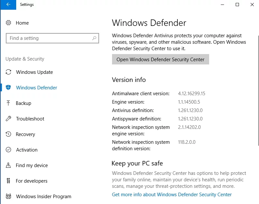Open the Windows Update settings page
Image resolution: width=259 pixels, height=204 pixels.
click(x=34, y=72)
